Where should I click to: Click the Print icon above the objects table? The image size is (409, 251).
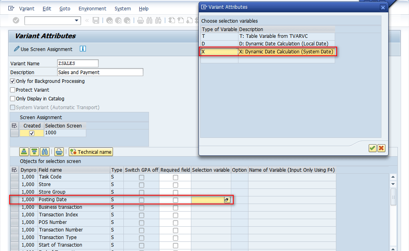59,152
